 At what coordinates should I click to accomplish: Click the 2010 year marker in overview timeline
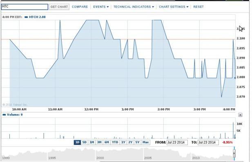pos(196,158)
